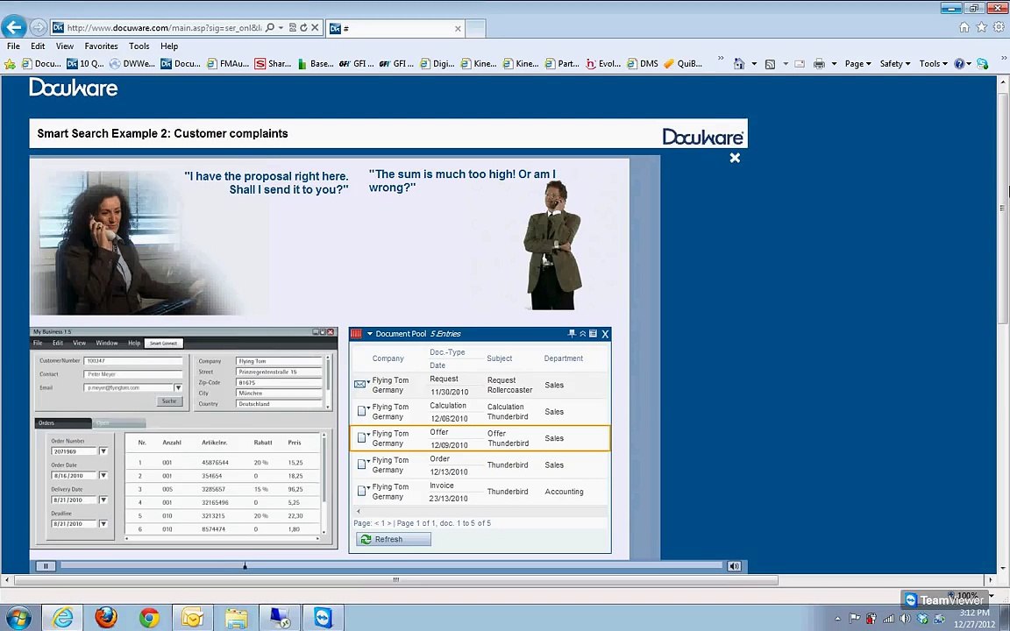The height and width of the screenshot is (631, 1010).
Task: Open the Favorites menu
Action: [101, 46]
